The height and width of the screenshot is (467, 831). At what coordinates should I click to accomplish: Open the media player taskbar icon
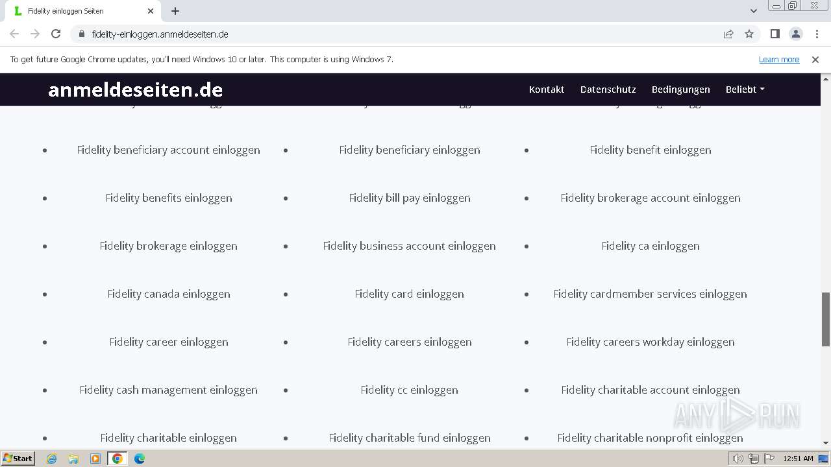click(x=95, y=459)
